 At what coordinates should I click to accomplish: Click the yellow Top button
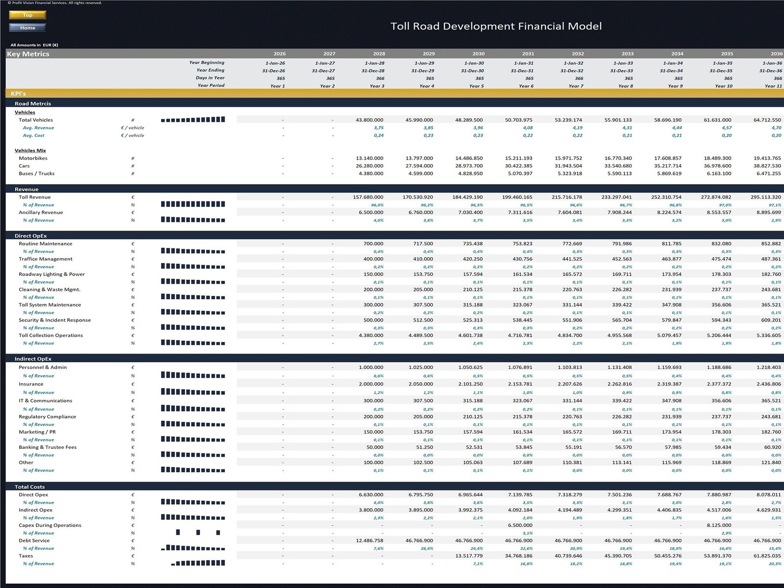point(27,15)
